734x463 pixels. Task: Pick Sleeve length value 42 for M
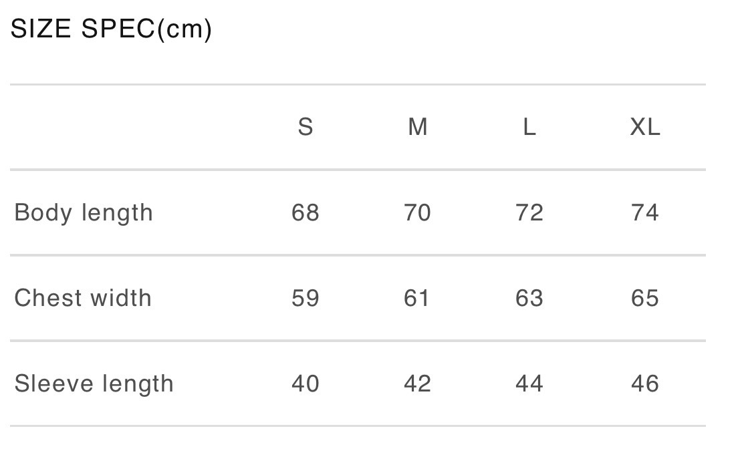[418, 383]
